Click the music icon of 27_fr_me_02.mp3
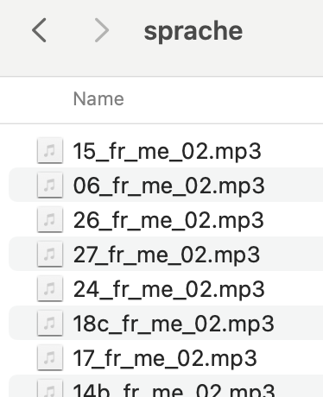 click(50, 254)
